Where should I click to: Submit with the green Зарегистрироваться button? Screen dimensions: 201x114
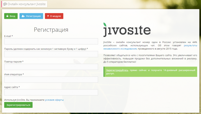point(18,105)
